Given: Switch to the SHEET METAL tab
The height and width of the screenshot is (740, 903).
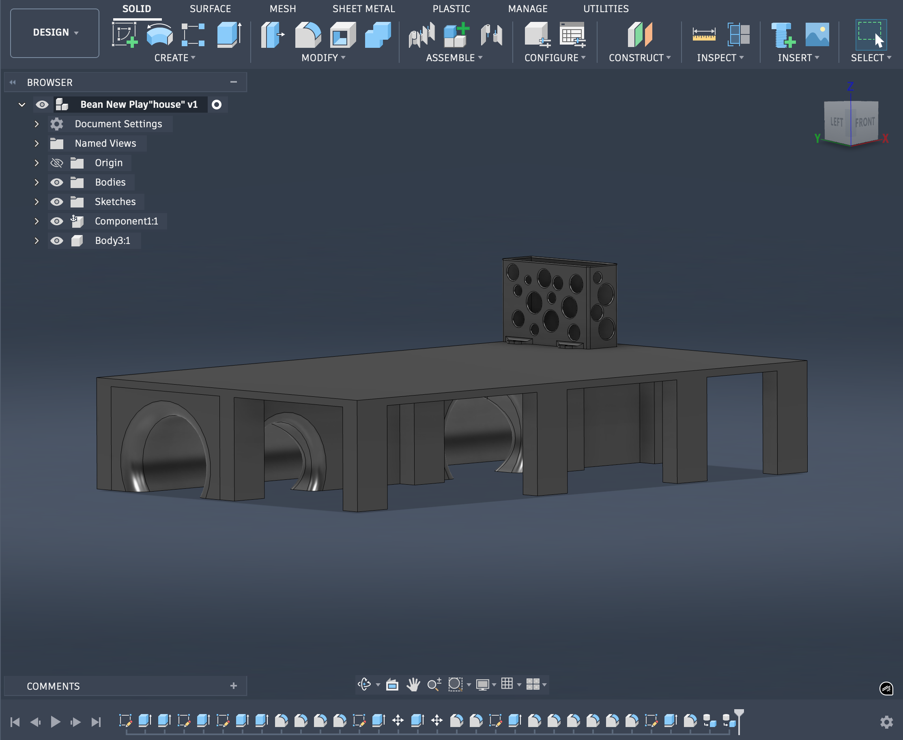Looking at the screenshot, I should 363,9.
